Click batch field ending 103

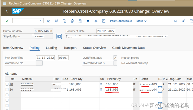tap(148, 84)
